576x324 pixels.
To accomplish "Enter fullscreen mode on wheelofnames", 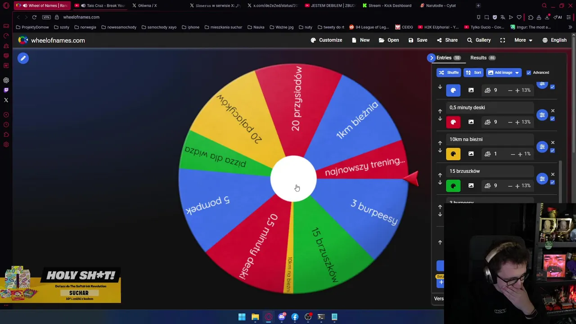I will tap(503, 40).
